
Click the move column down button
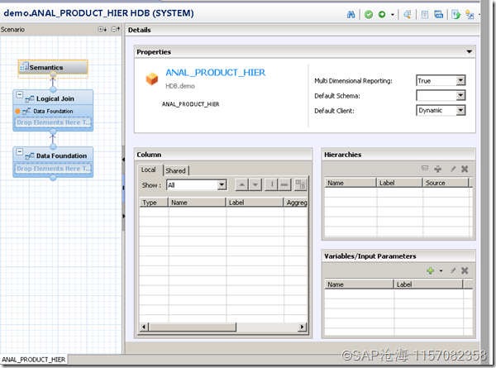255,184
